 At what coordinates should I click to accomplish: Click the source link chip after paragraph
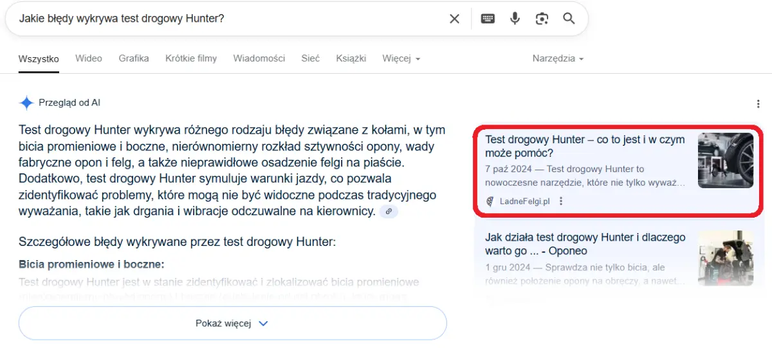pos(389,211)
